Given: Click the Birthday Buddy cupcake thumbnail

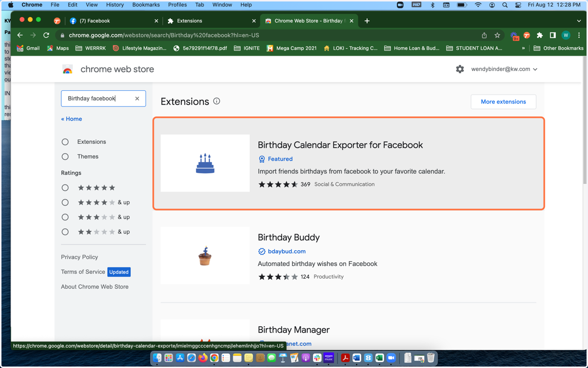Looking at the screenshot, I should 205,256.
